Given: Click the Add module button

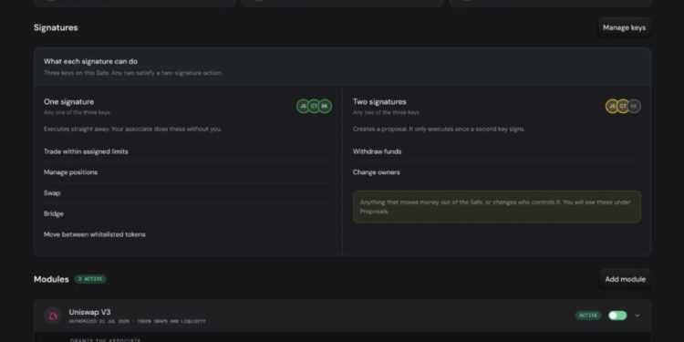Looking at the screenshot, I should click(625, 279).
